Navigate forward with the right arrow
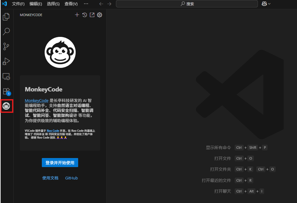 click(109, 4)
